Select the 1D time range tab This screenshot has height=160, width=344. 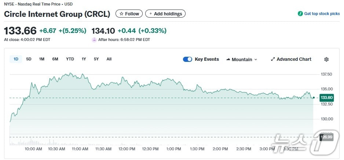click(x=16, y=59)
